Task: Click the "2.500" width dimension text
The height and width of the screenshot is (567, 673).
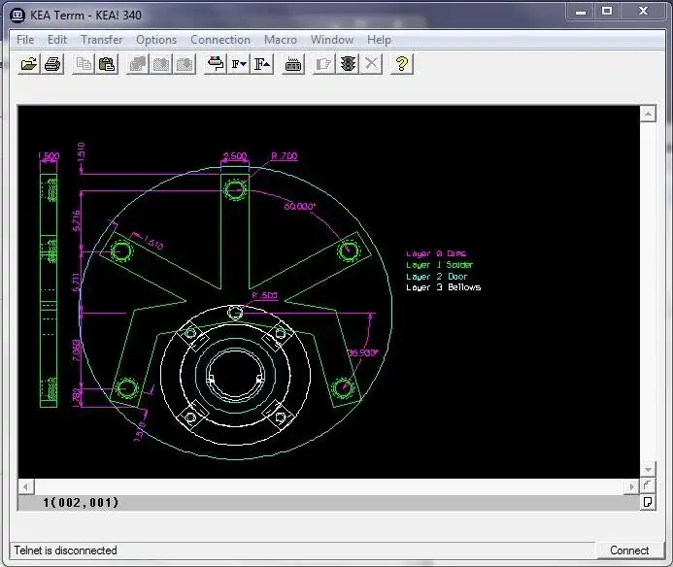Action: point(235,155)
